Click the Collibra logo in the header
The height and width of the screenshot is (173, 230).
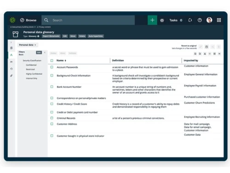pos(12,20)
